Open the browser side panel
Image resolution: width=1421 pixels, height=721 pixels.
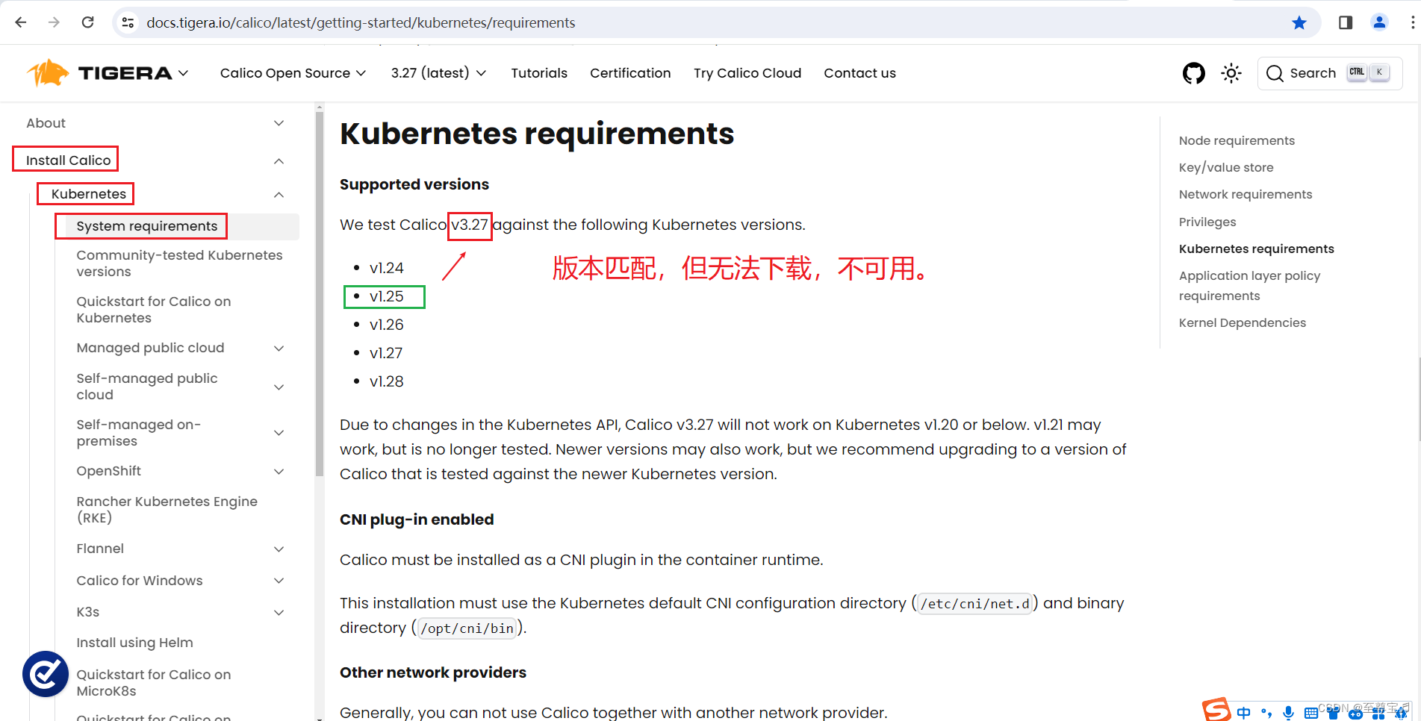1346,22
